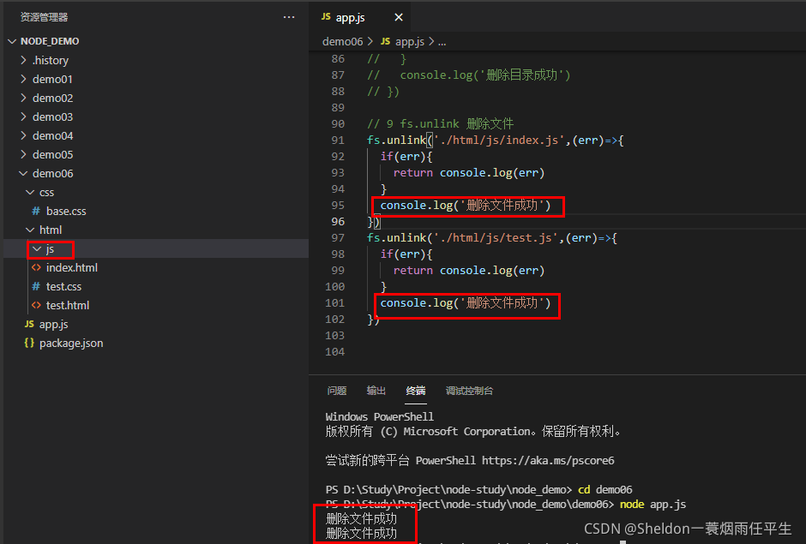Click line number 91 in the gutter
The height and width of the screenshot is (544, 806).
[x=338, y=140]
